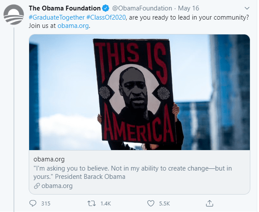Open share tweet upload icon
Screen dimensions: 259x212
click(x=209, y=203)
